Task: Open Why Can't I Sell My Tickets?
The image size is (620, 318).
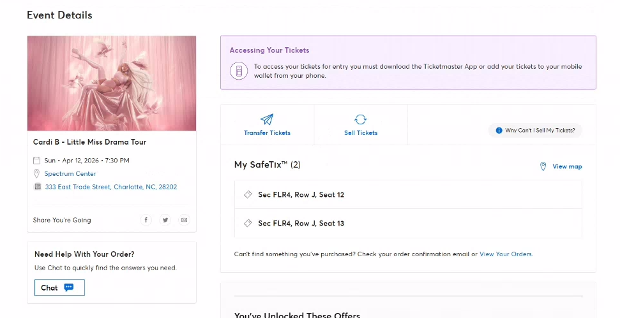Action: coord(535,130)
